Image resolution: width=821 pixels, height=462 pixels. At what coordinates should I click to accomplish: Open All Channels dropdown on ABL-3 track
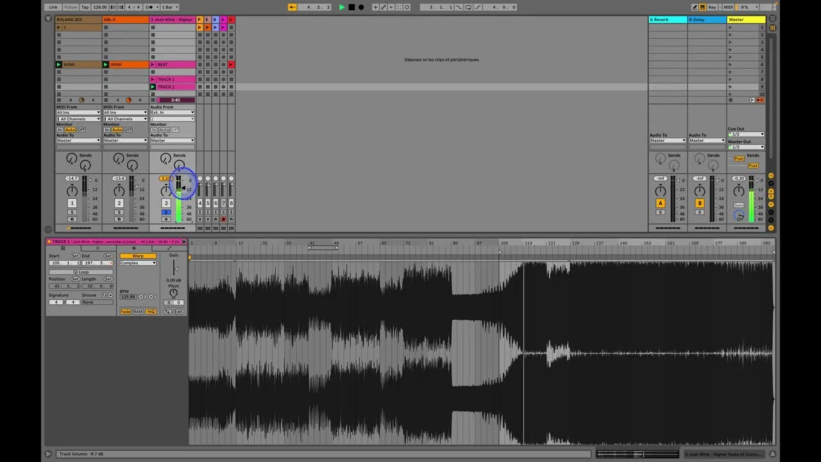pyautogui.click(x=126, y=119)
